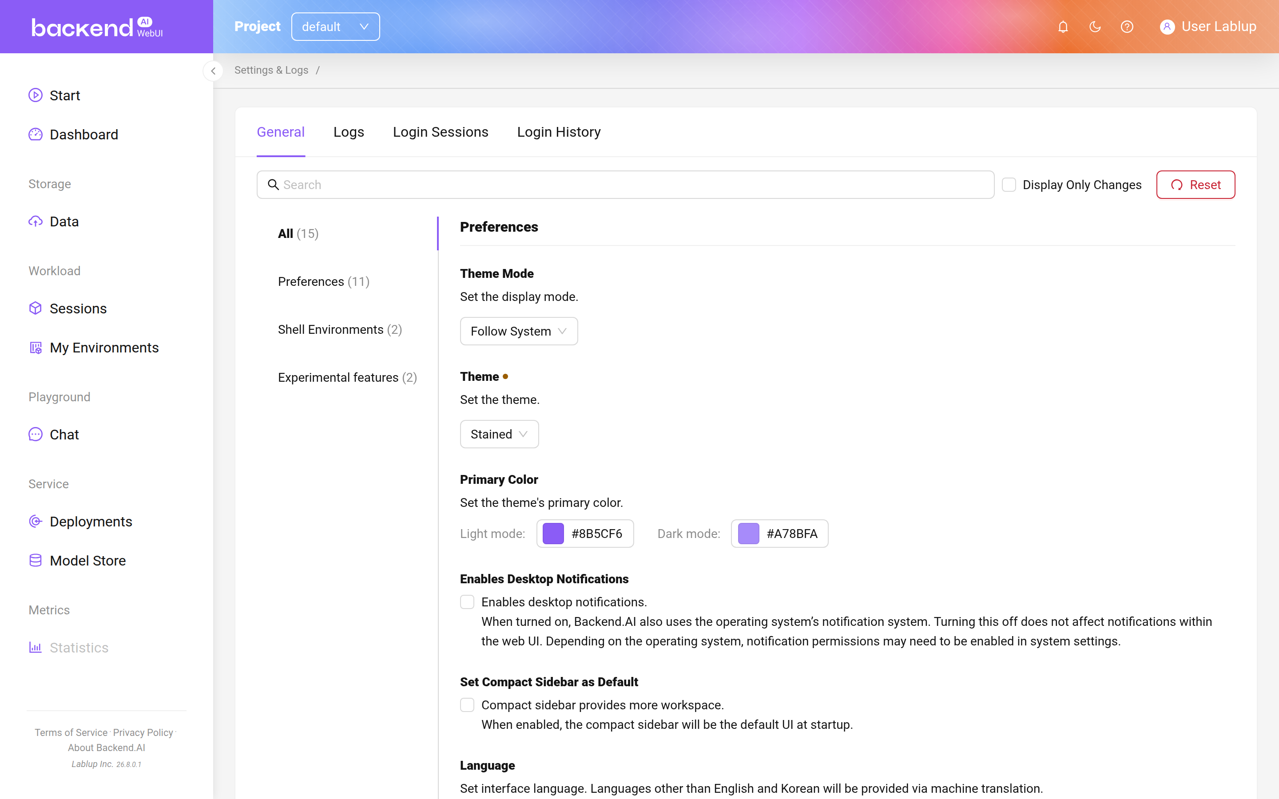Click the #8B5CF6 hex color value
The image size is (1279, 799).
[597, 534]
